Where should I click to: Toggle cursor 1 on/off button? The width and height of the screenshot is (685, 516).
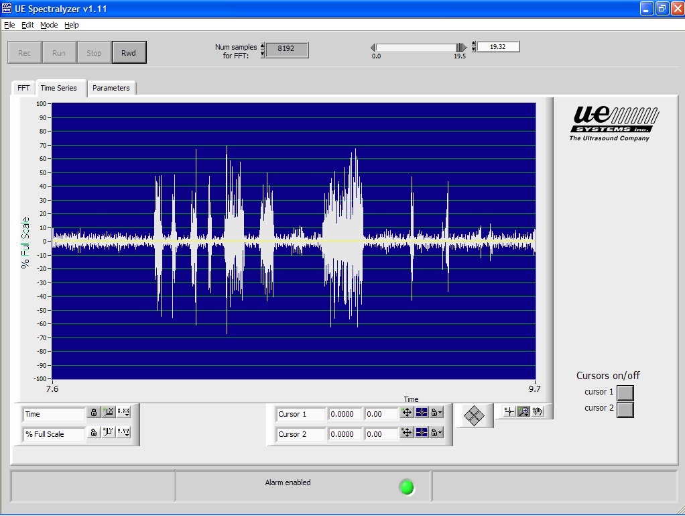(x=625, y=393)
